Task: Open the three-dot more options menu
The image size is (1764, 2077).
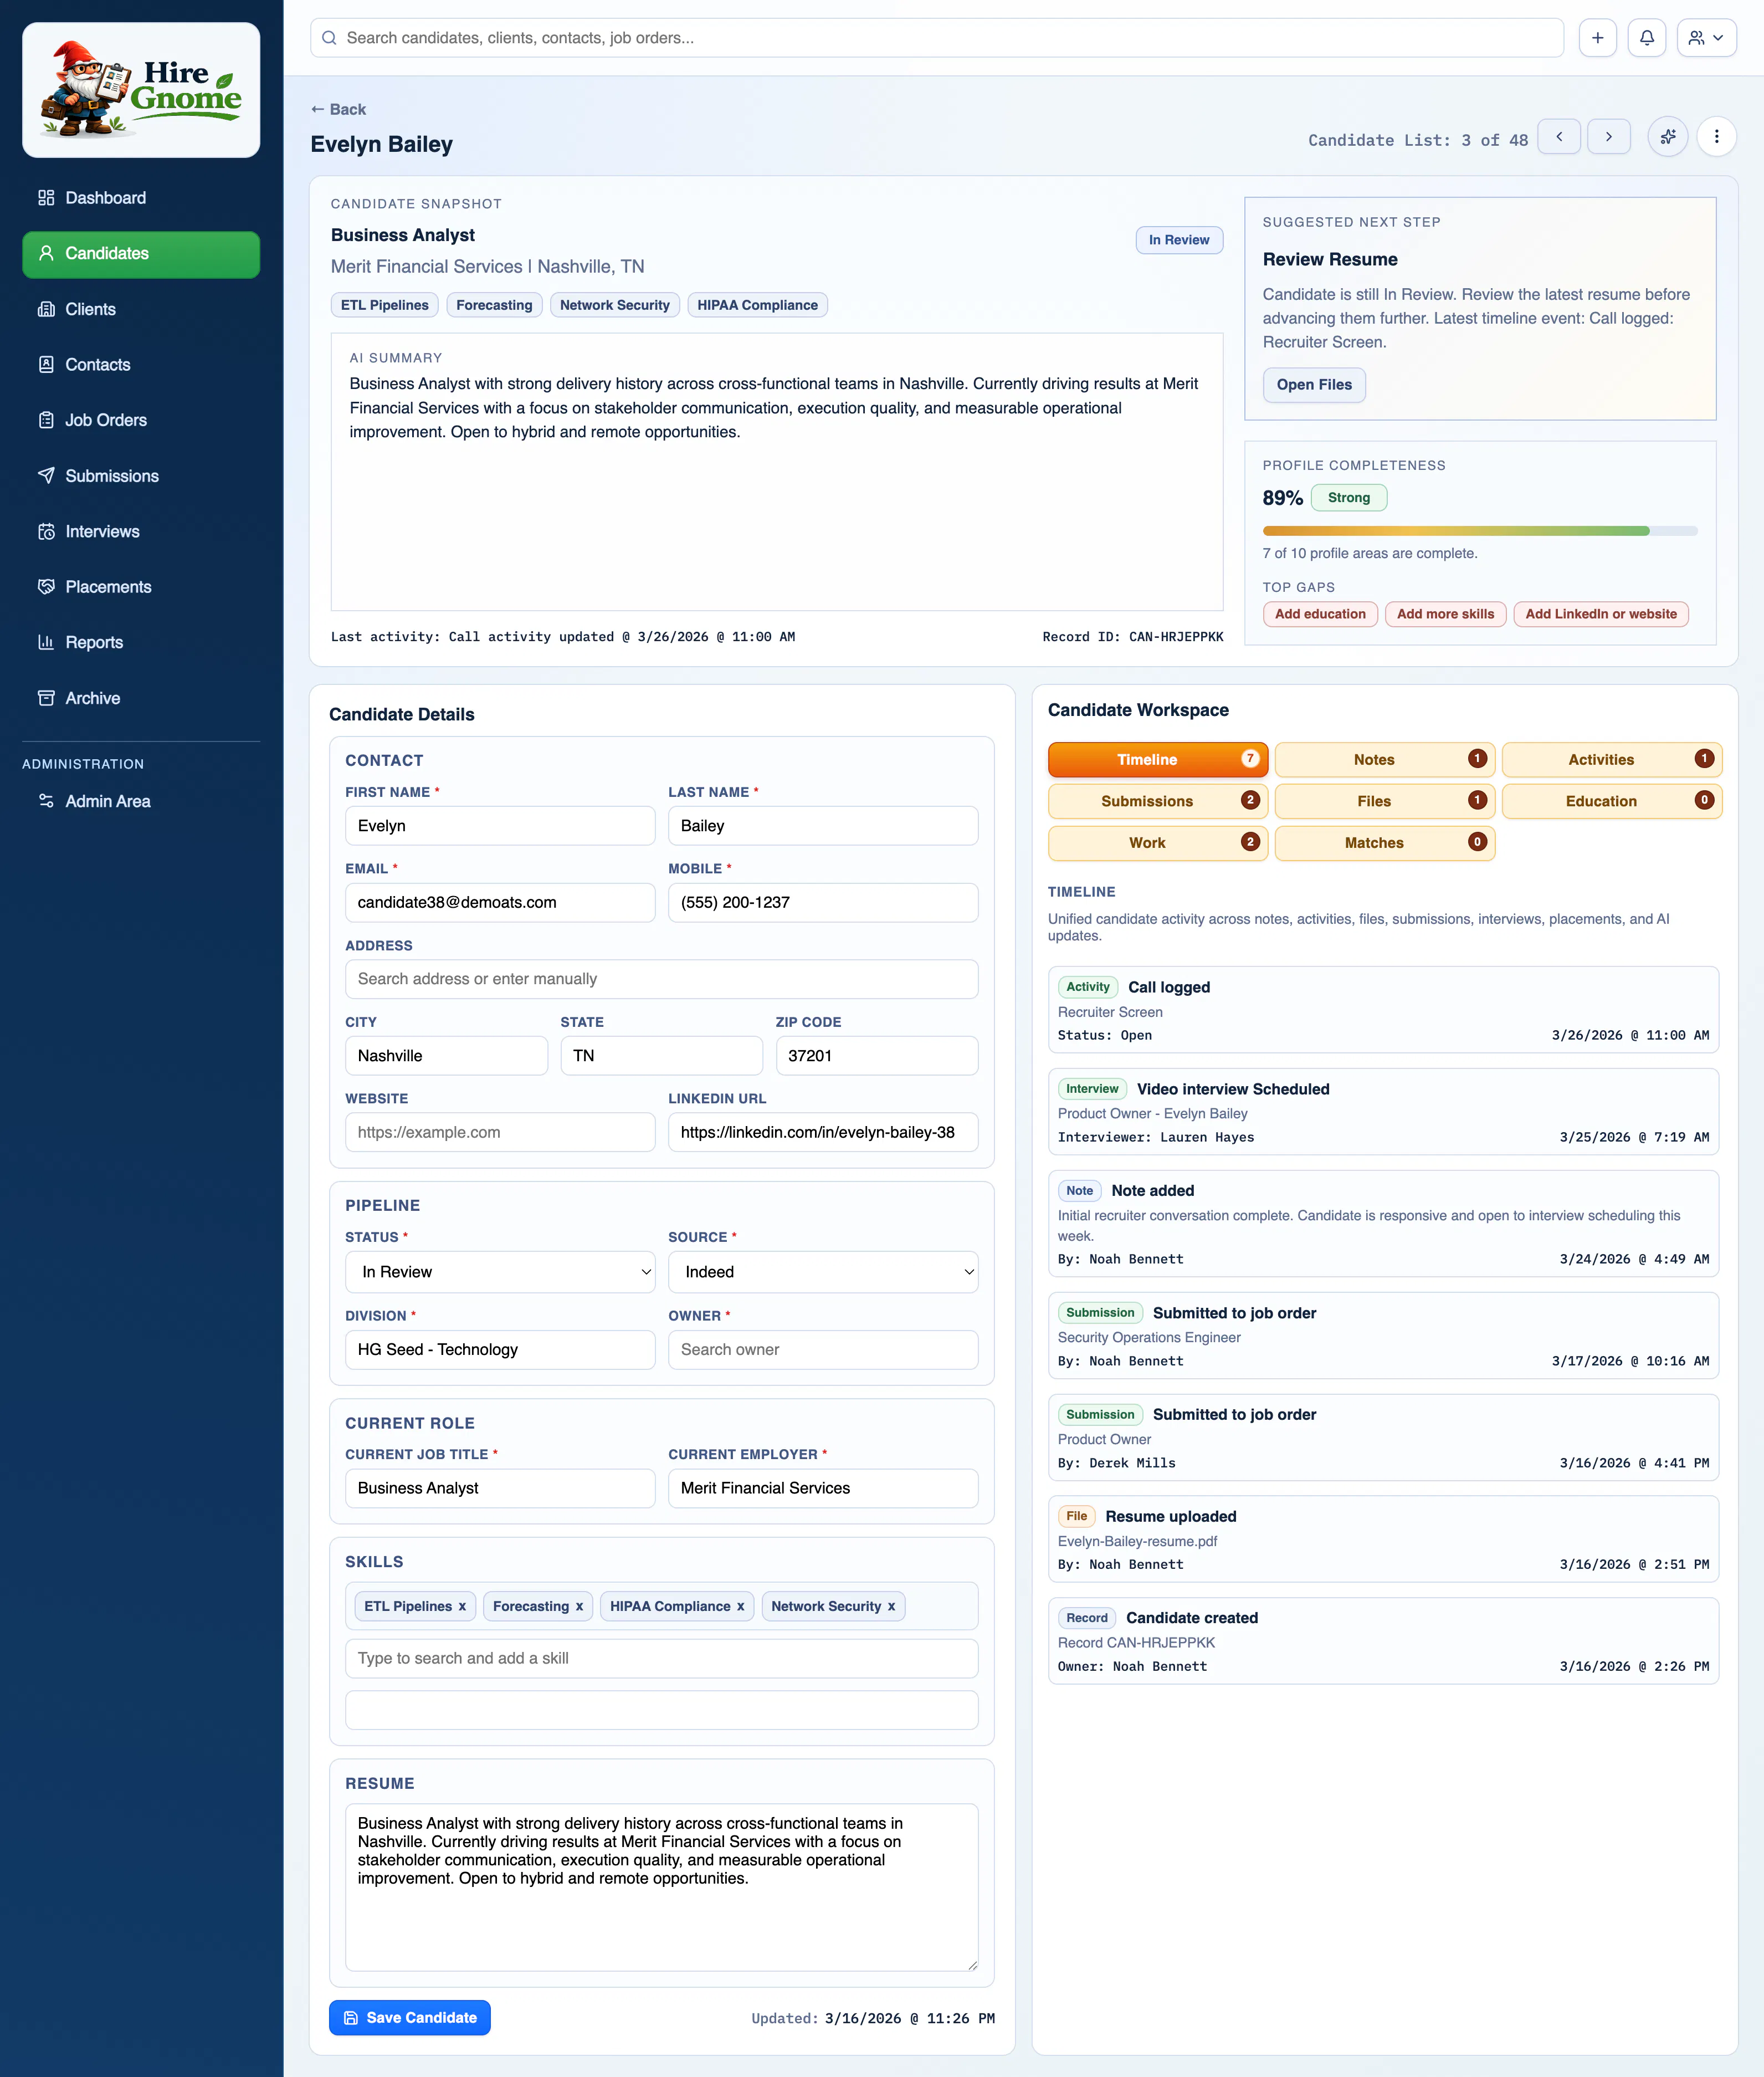Action: tap(1716, 137)
